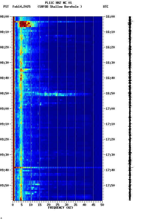
Task: Click the 08:10 PST time label
Action: coord(4,32)
